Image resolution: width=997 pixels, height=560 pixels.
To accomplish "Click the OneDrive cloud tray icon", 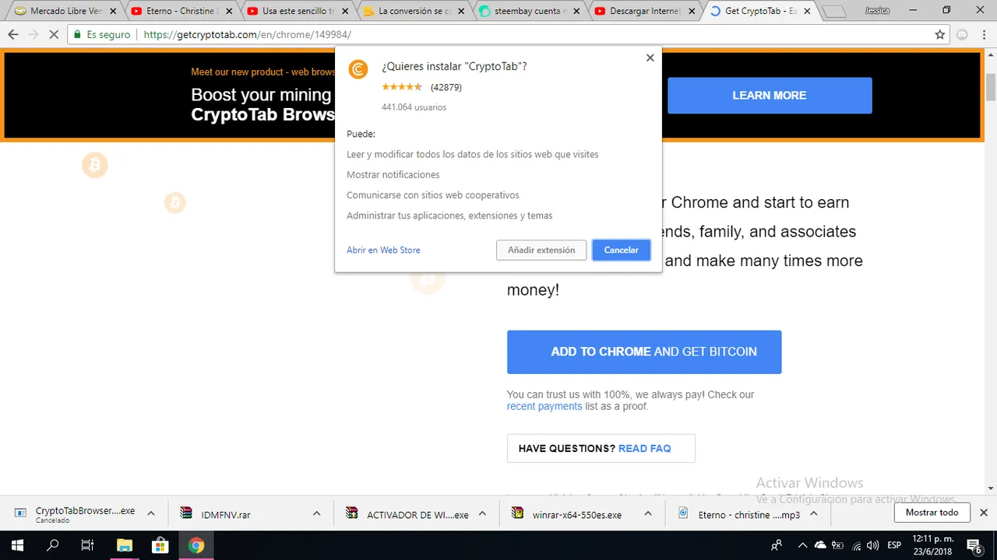I will [820, 545].
